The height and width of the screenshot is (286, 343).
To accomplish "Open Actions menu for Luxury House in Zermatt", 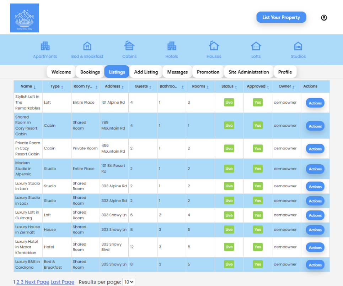I will tap(315, 230).
